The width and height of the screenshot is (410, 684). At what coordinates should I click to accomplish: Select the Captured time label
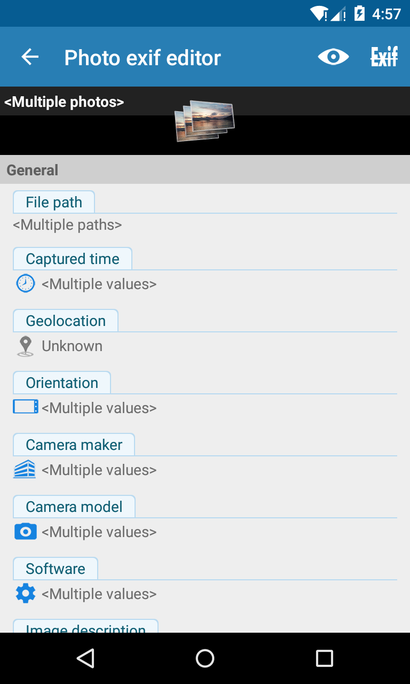(x=73, y=259)
